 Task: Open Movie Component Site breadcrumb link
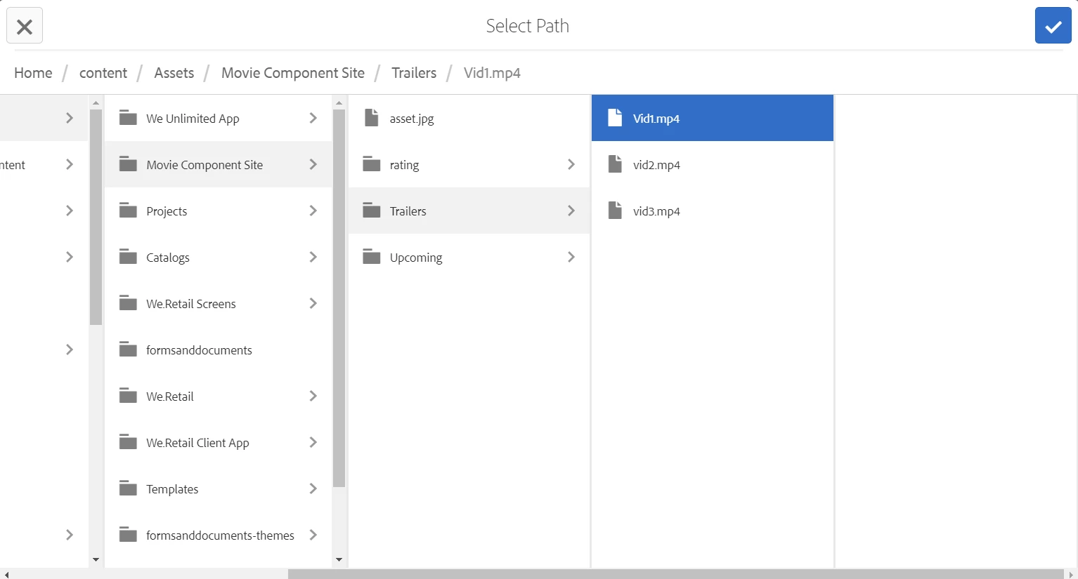pyautogui.click(x=293, y=73)
